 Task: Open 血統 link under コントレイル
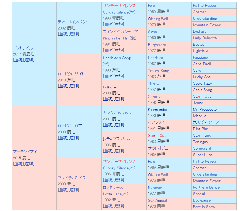pyautogui.click(x=18, y=60)
